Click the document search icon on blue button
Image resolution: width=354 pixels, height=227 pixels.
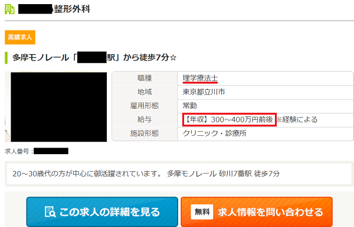50,212
